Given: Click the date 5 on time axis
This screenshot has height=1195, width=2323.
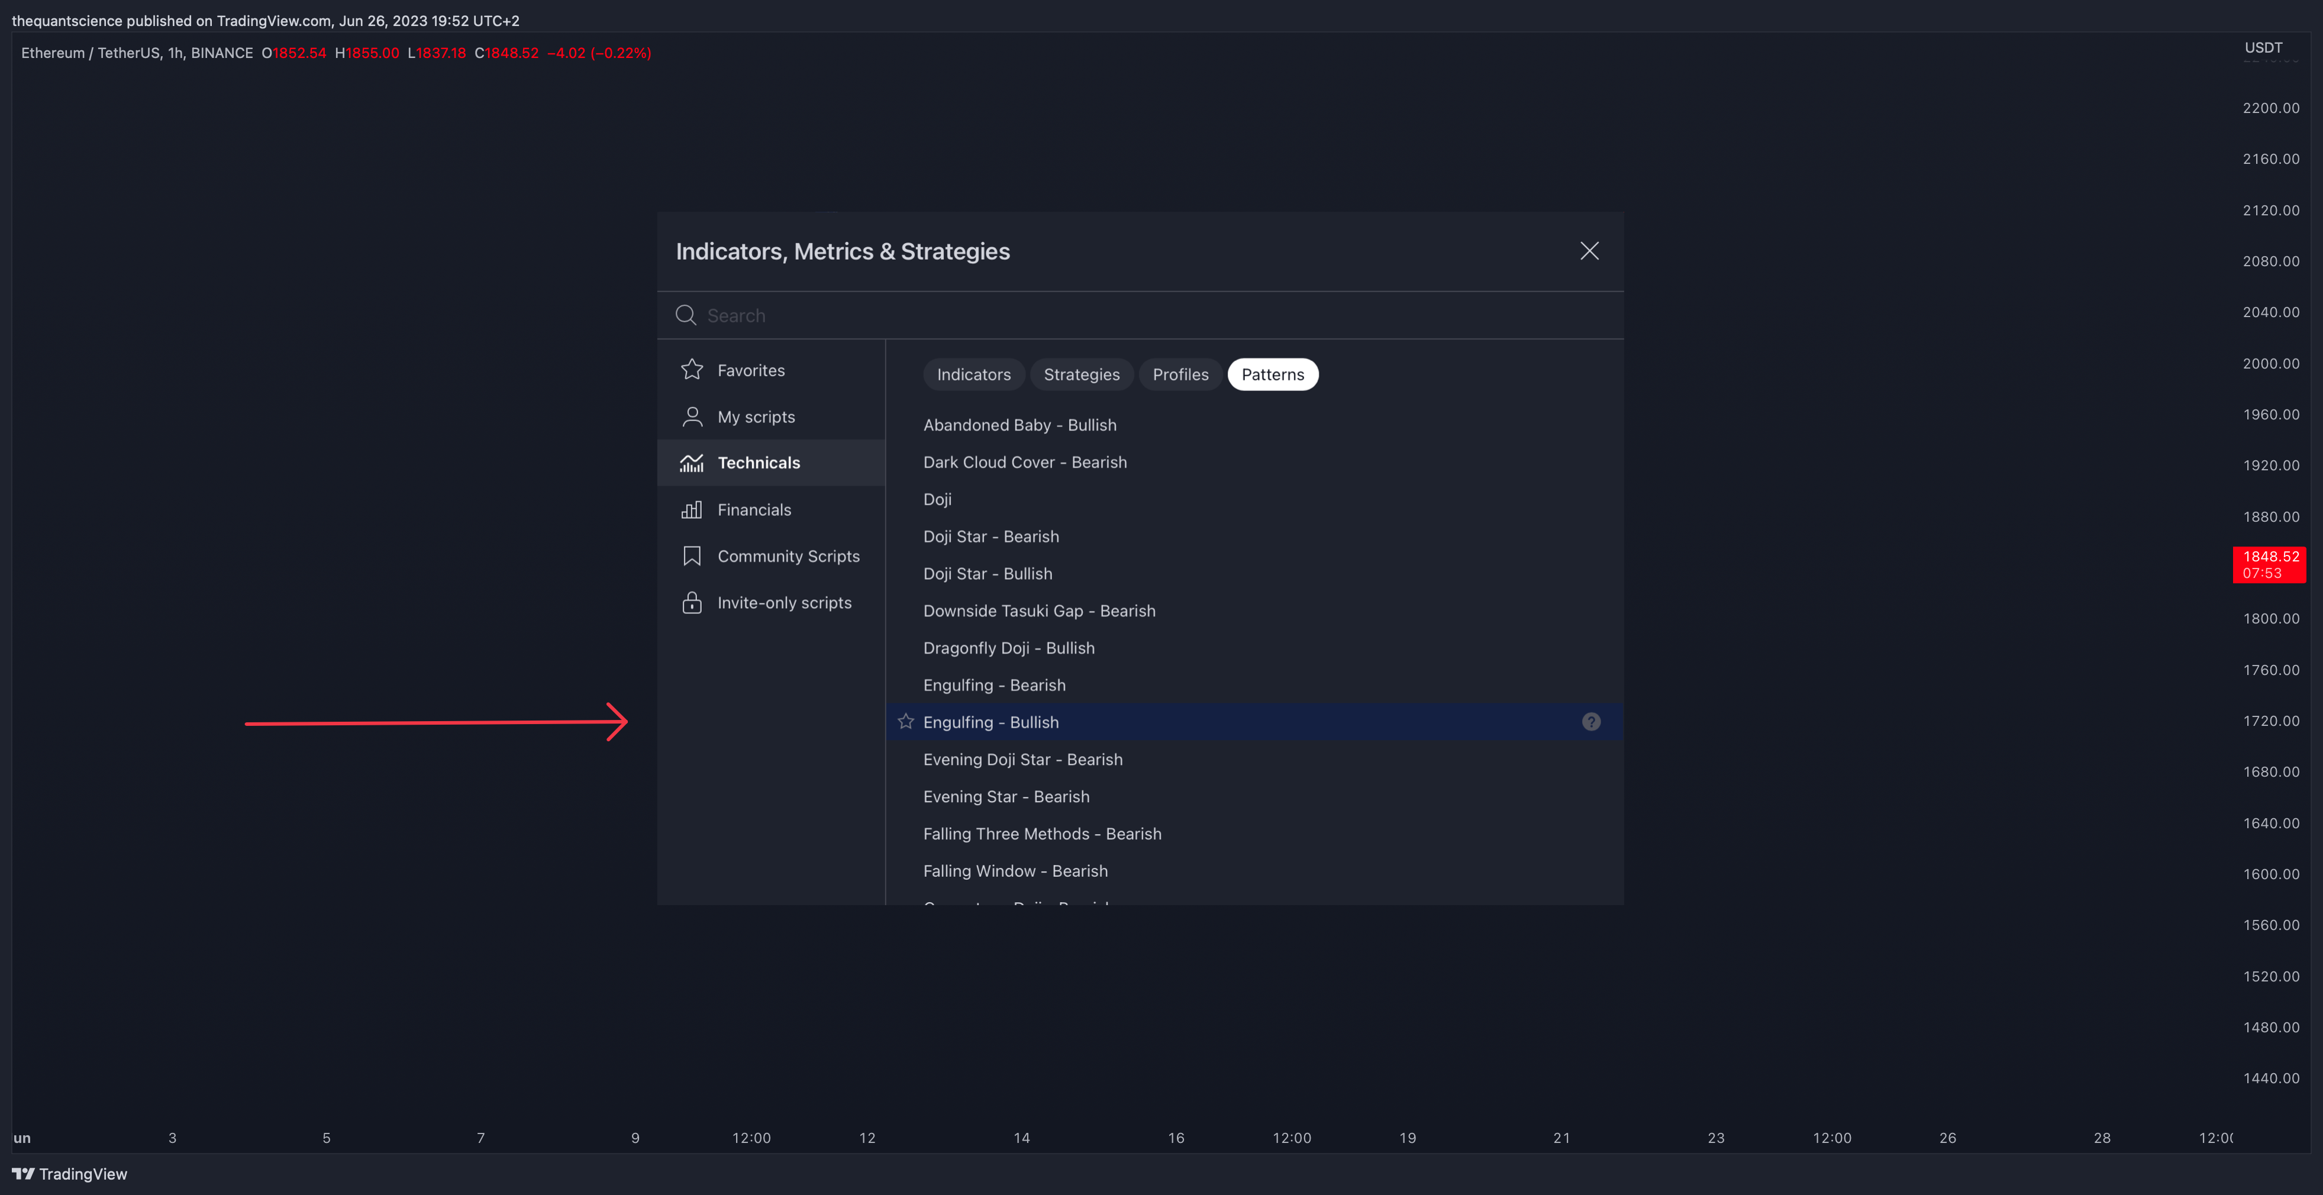Looking at the screenshot, I should (327, 1138).
